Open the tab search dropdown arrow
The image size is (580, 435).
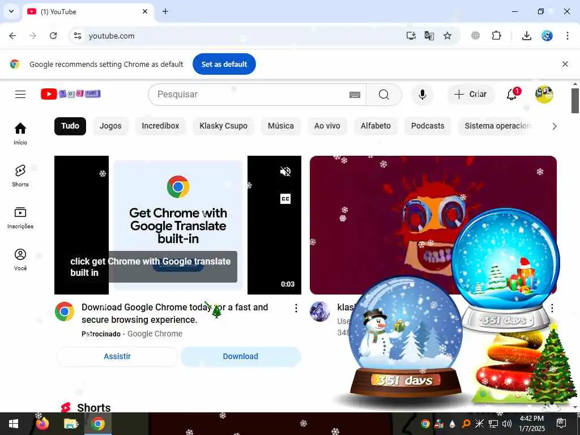11,11
